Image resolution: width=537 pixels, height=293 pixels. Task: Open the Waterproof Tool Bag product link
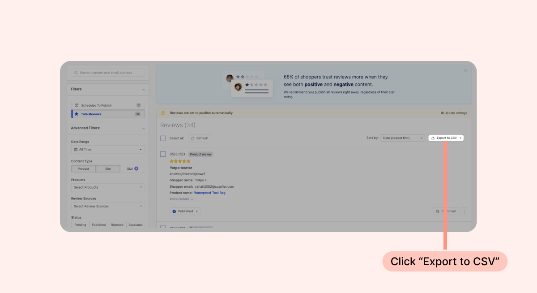pos(209,193)
